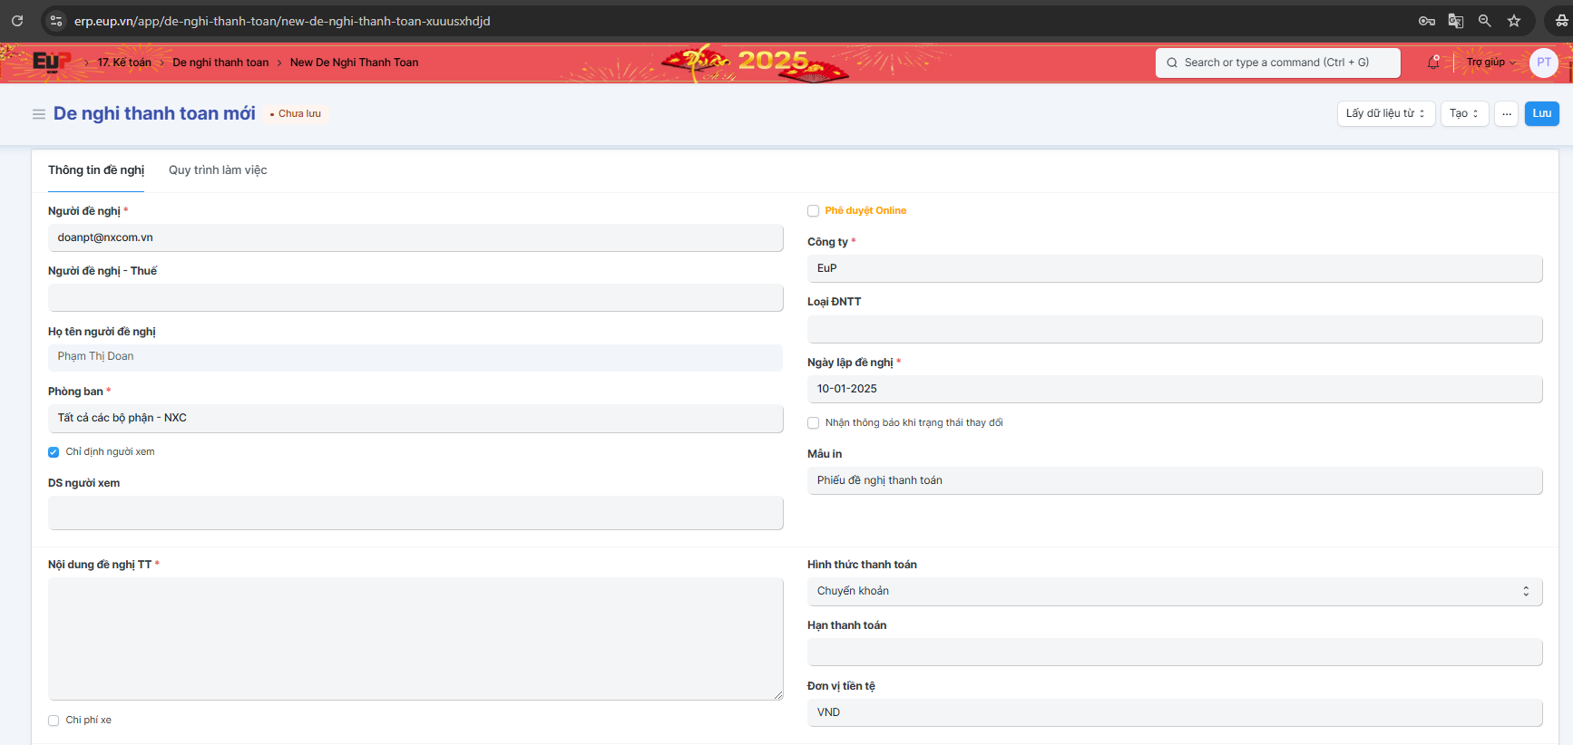Go to De nghi thanh toan breadcrumb
This screenshot has height=745, width=1573.
[220, 63]
